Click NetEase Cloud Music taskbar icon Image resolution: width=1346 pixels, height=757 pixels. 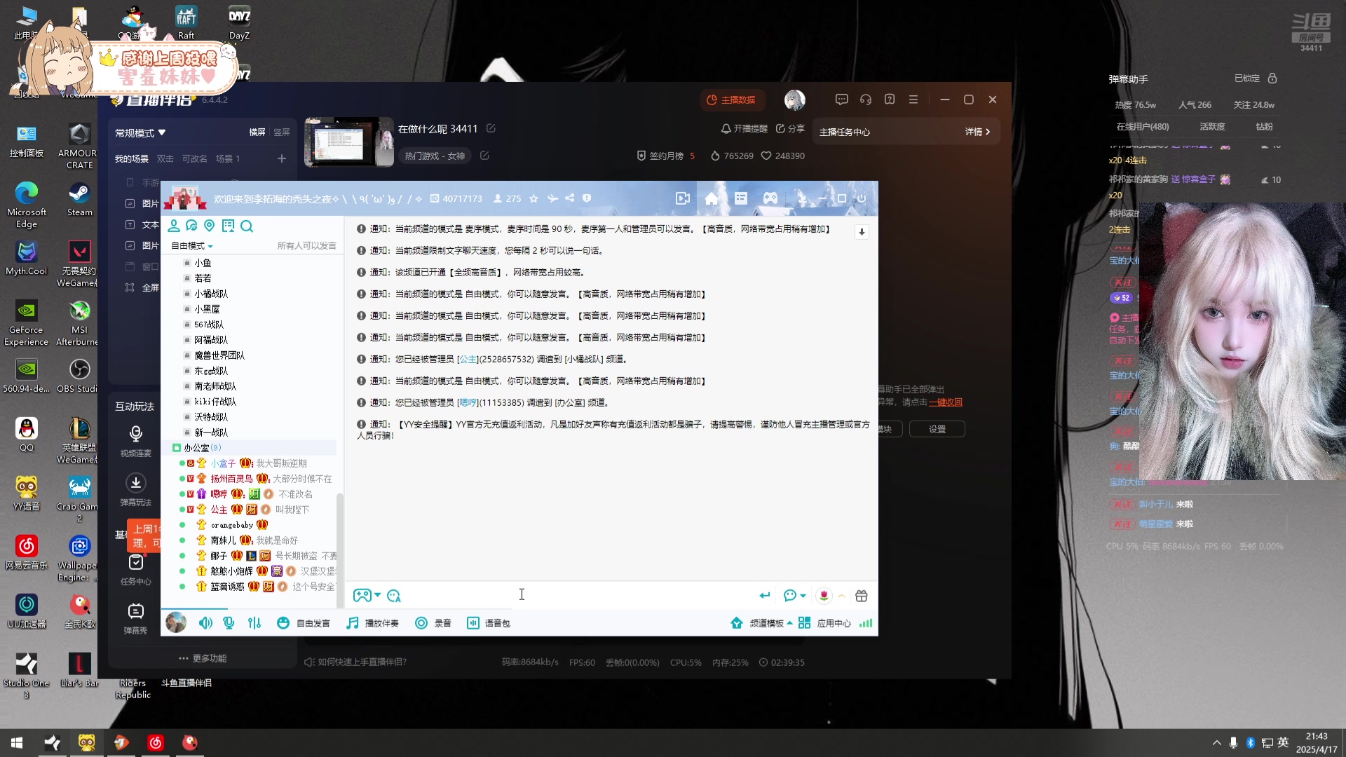click(x=156, y=743)
